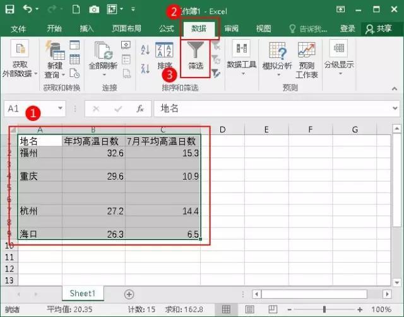Click the camera icon in quick access toolbar
Viewport: 404px width, 317px height.
pos(94,9)
